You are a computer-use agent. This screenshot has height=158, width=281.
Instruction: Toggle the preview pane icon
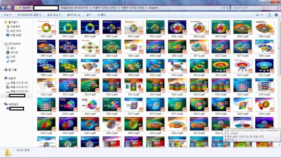click(x=269, y=15)
